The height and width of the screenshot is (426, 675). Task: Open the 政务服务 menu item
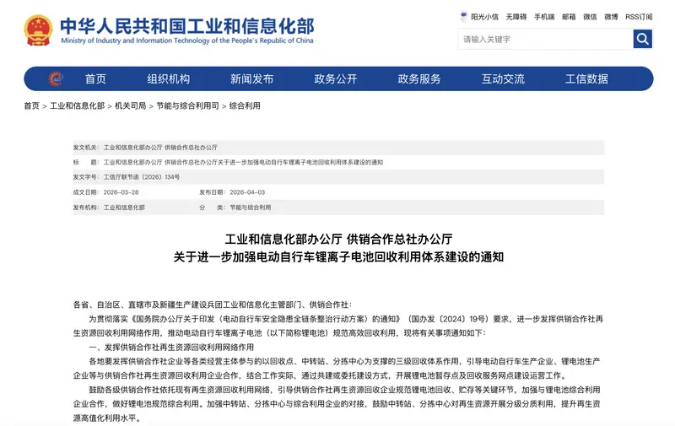click(x=419, y=79)
